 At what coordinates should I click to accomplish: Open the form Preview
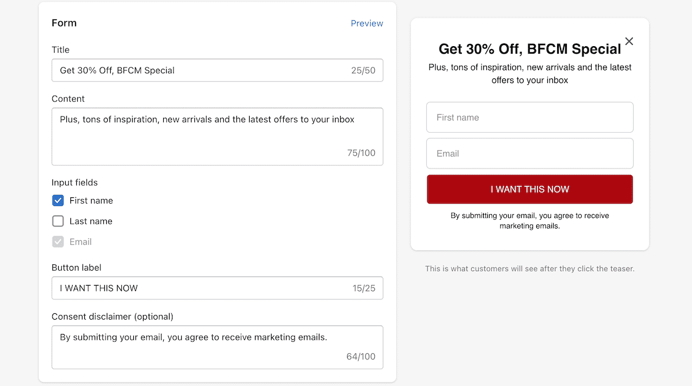point(367,23)
